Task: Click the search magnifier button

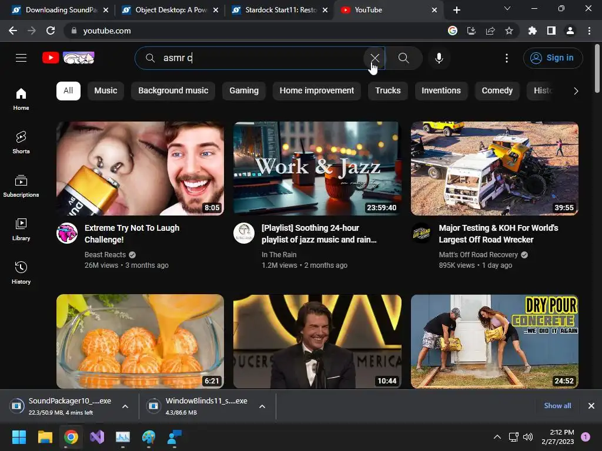Action: [403, 58]
